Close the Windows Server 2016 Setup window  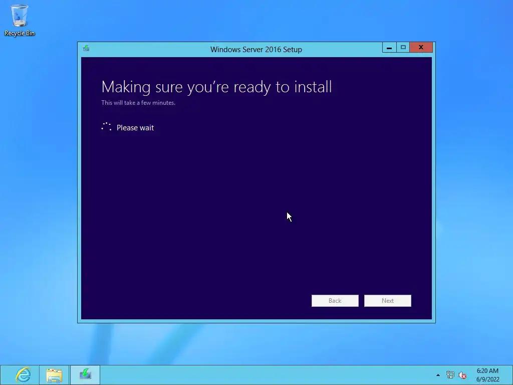pos(421,48)
